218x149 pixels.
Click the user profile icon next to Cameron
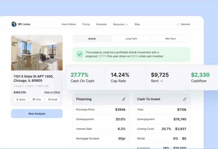pyautogui.click(x=178, y=24)
